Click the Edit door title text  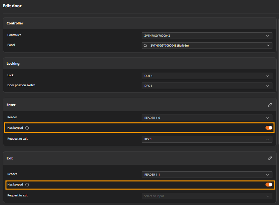[x=12, y=6]
